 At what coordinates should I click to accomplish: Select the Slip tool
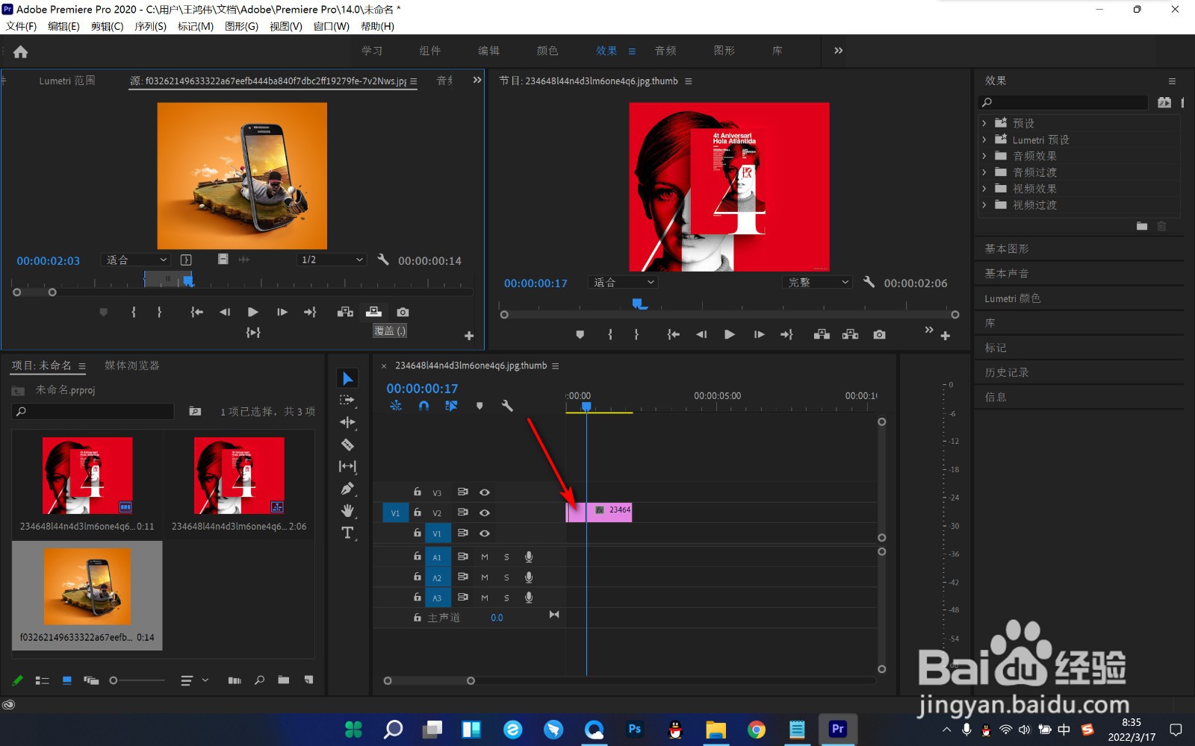pos(347,466)
